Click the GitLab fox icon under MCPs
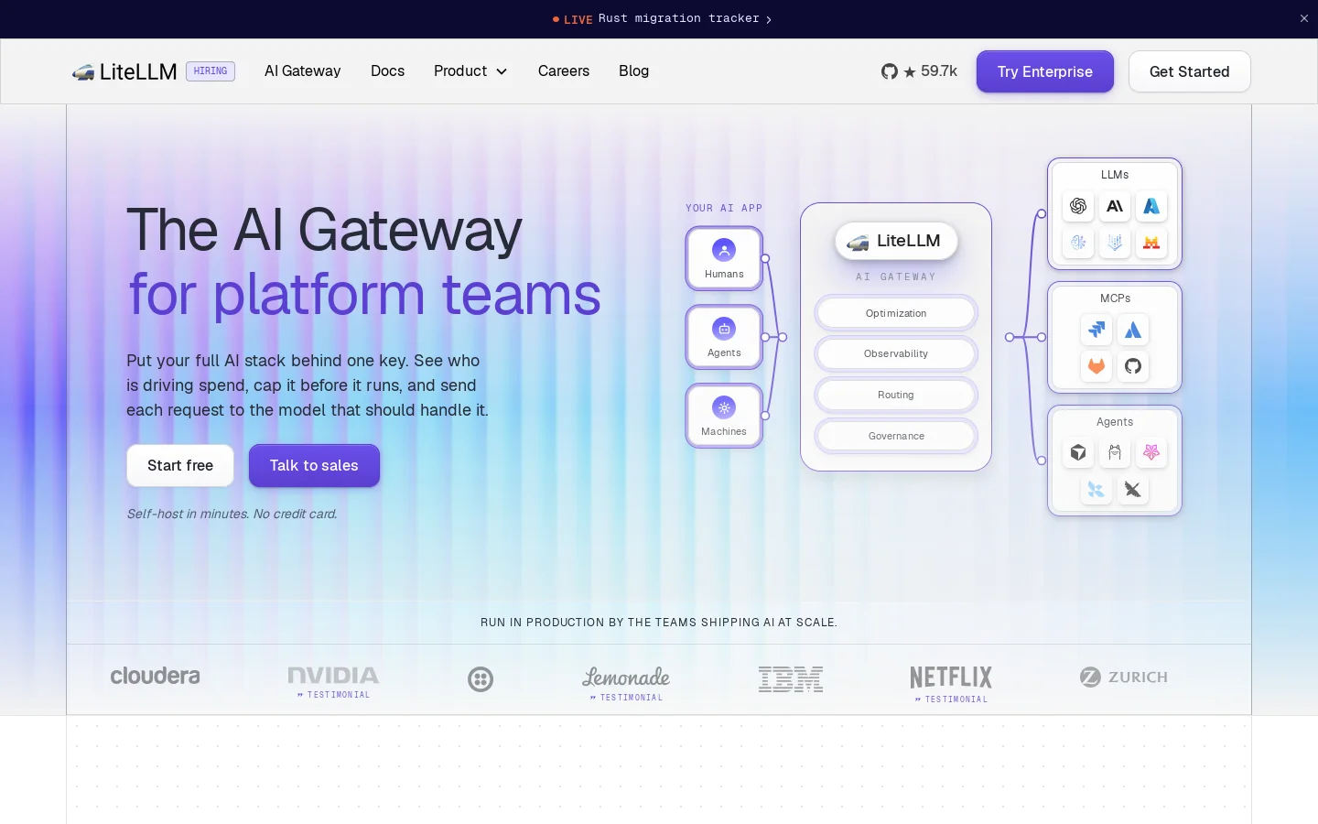1318x824 pixels. (x=1097, y=366)
